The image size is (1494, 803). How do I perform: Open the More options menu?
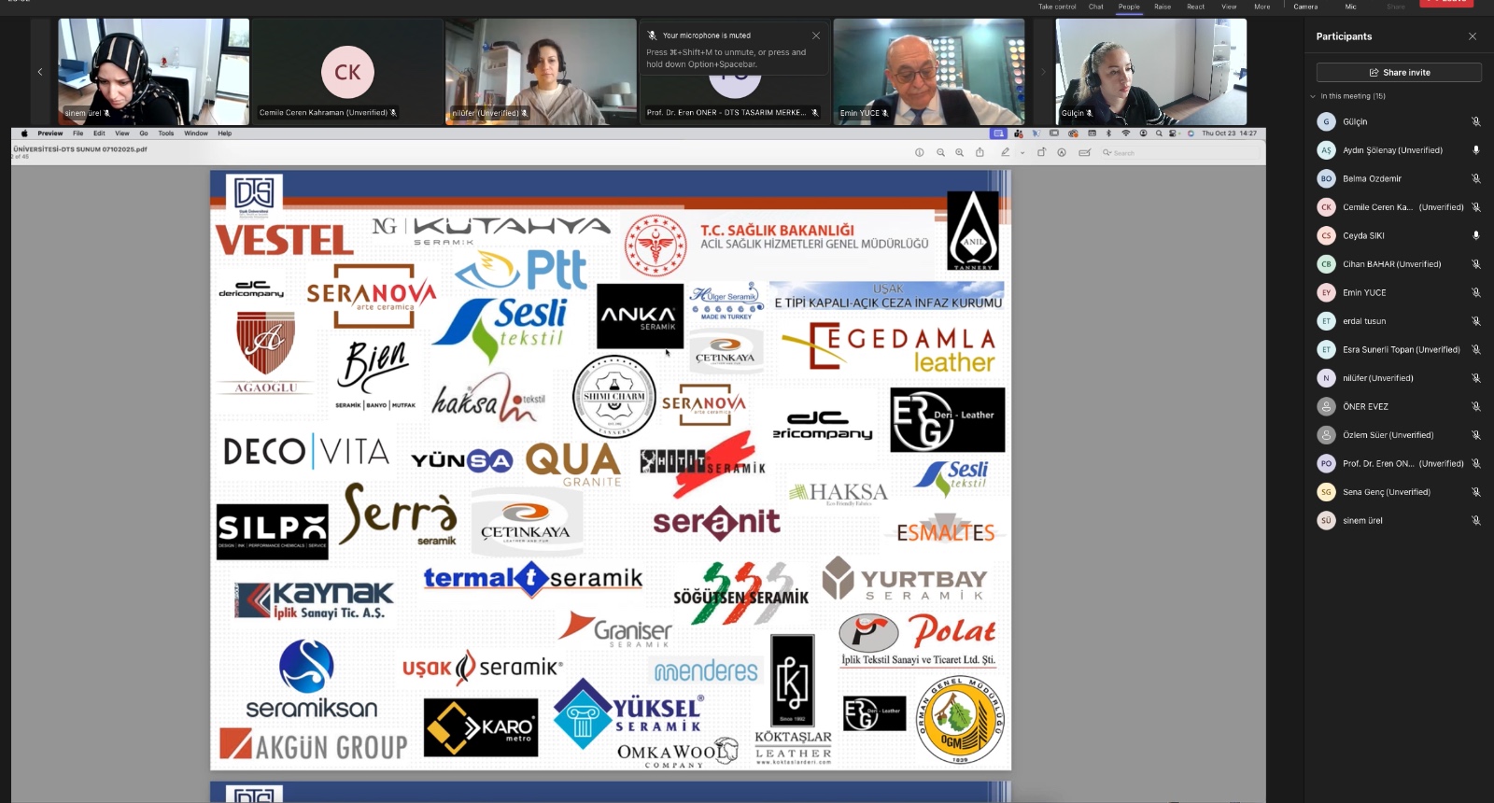point(1261,7)
